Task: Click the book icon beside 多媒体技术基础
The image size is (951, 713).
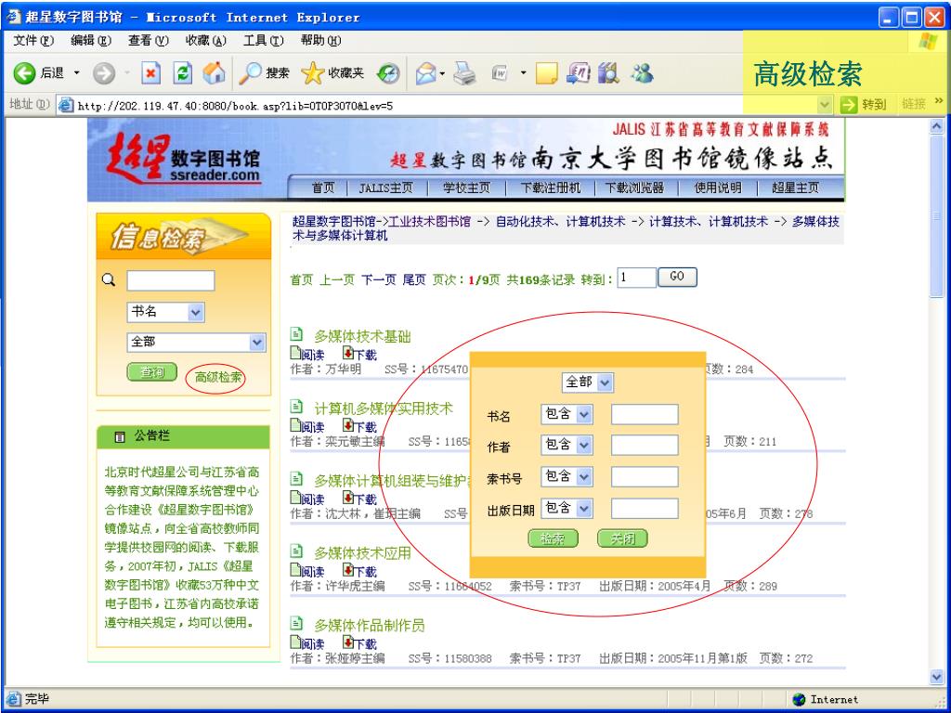Action: click(296, 334)
